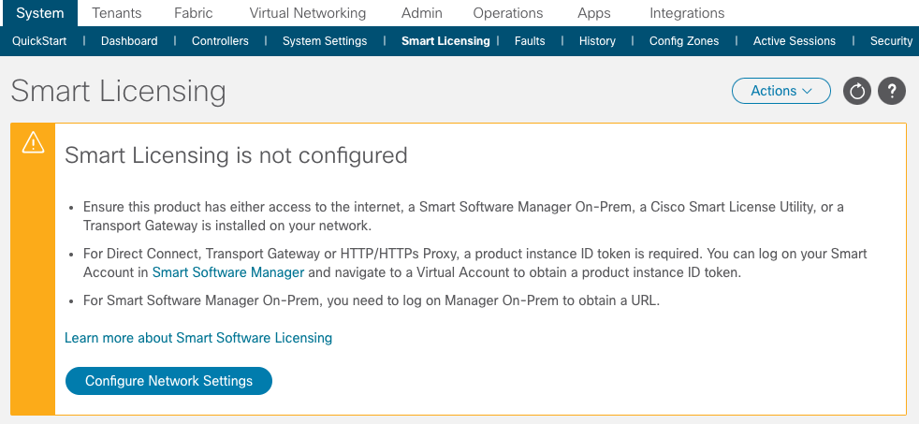This screenshot has width=919, height=424.
Task: Open the help question mark icon
Action: point(892,92)
